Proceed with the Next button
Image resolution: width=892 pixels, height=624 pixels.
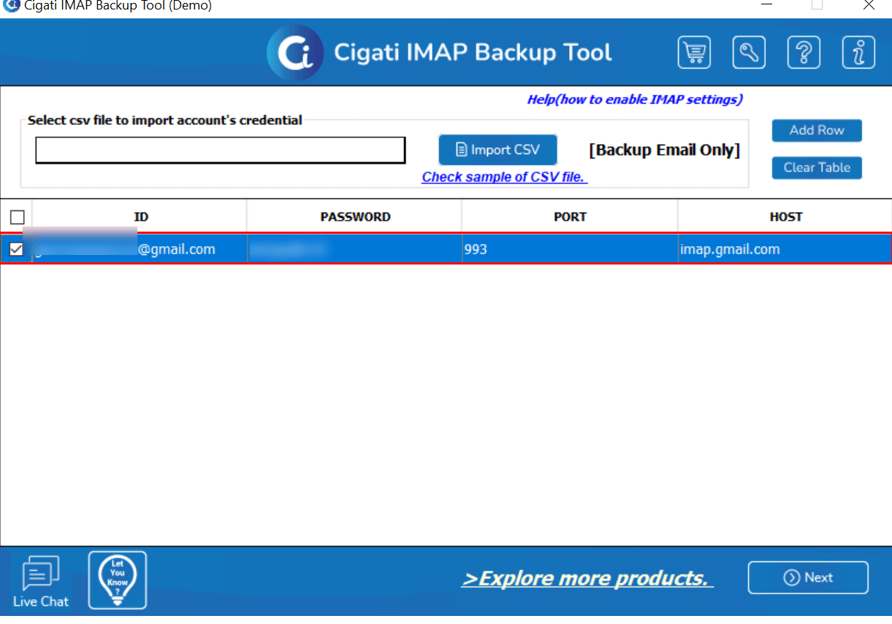[x=808, y=577]
